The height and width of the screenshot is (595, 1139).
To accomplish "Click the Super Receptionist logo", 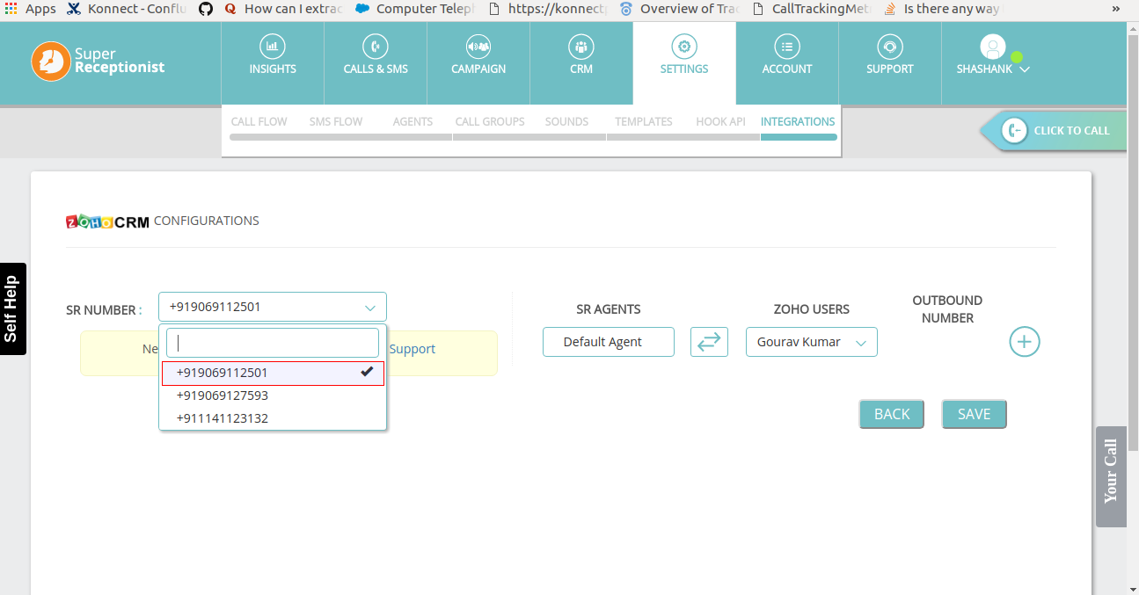I will 98,62.
